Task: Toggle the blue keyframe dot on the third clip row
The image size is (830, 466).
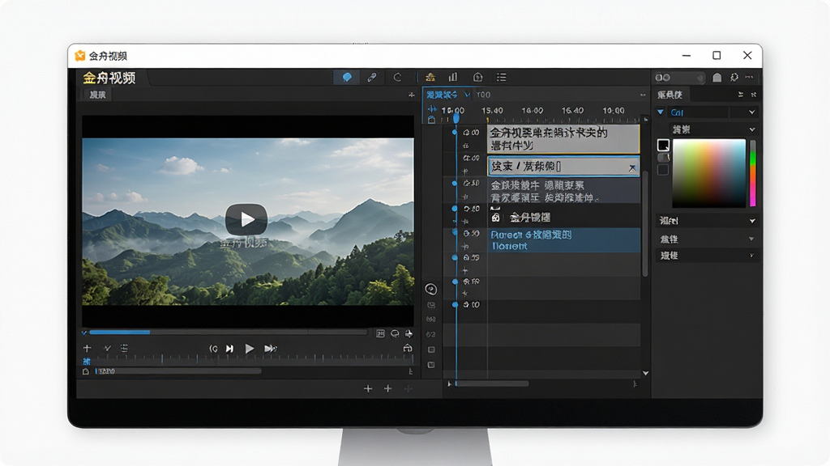Action: click(x=454, y=184)
